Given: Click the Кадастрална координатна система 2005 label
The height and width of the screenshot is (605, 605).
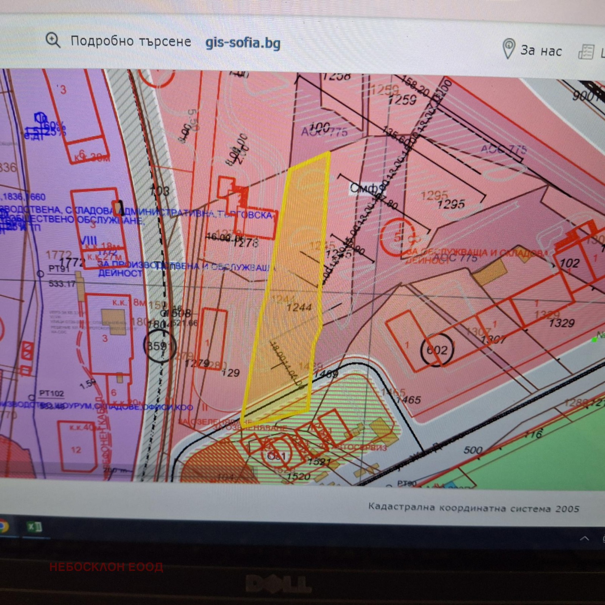Looking at the screenshot, I should pos(473,508).
